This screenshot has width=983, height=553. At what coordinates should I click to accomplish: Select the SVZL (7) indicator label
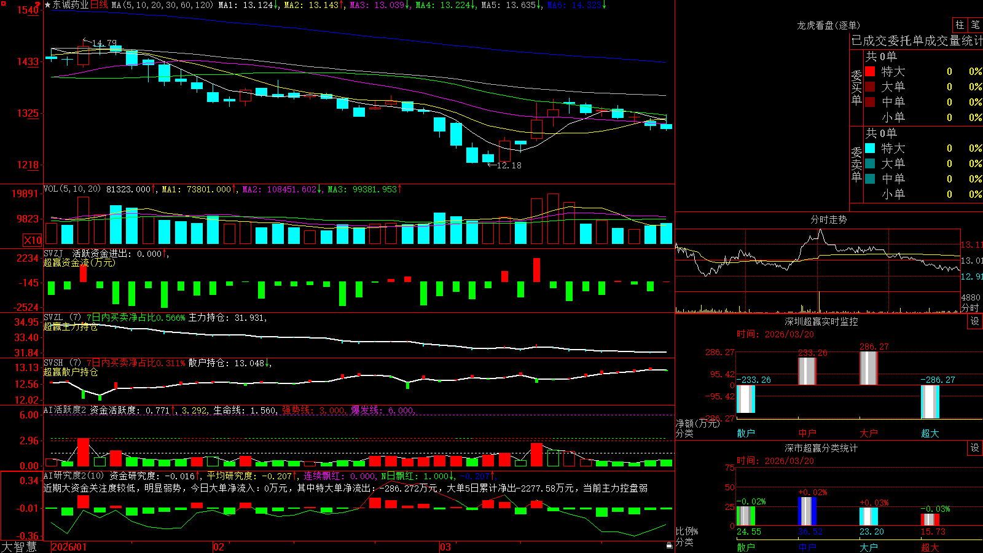[62, 318]
